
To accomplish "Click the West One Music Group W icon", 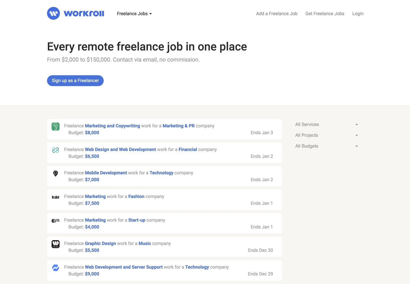I will coord(56,244).
